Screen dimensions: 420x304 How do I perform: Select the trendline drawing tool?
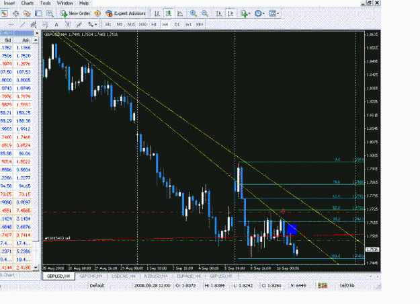coord(22,25)
